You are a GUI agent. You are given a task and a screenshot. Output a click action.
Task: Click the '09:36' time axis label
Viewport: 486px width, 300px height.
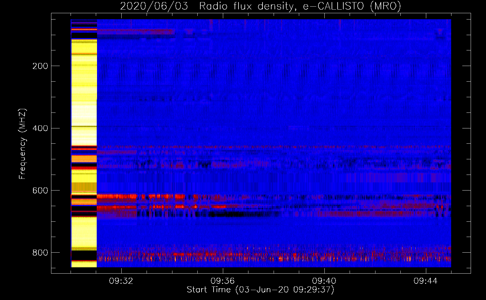coord(223,281)
